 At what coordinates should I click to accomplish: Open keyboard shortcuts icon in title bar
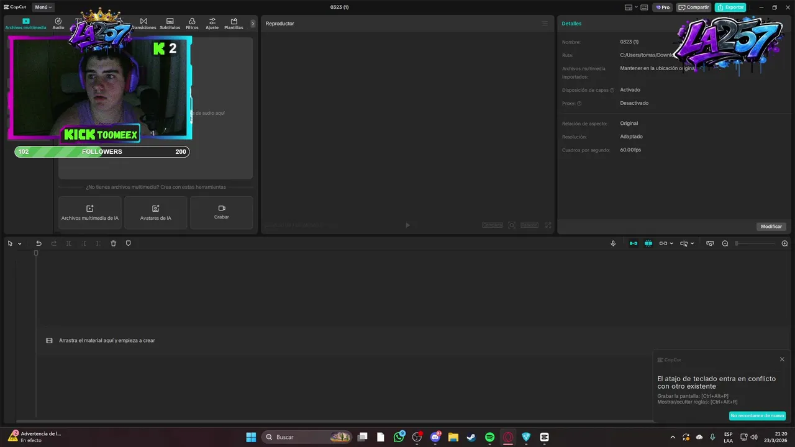644,7
